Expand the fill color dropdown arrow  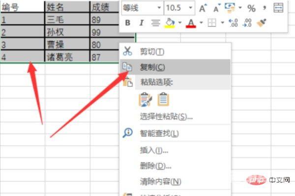[x=180, y=23]
